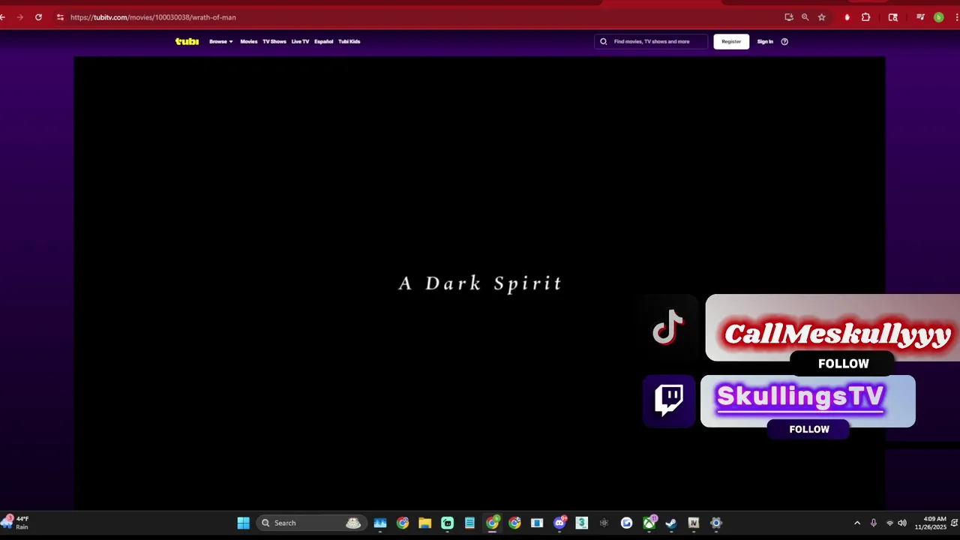The width and height of the screenshot is (960, 540).
Task: Click the red hand extension icon
Action: [847, 17]
